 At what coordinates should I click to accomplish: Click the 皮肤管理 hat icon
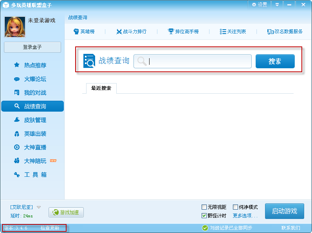click(x=17, y=119)
